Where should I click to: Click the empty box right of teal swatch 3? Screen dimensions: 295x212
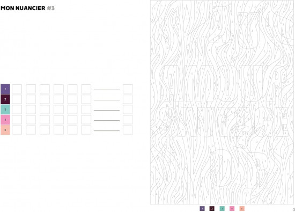click(17, 109)
